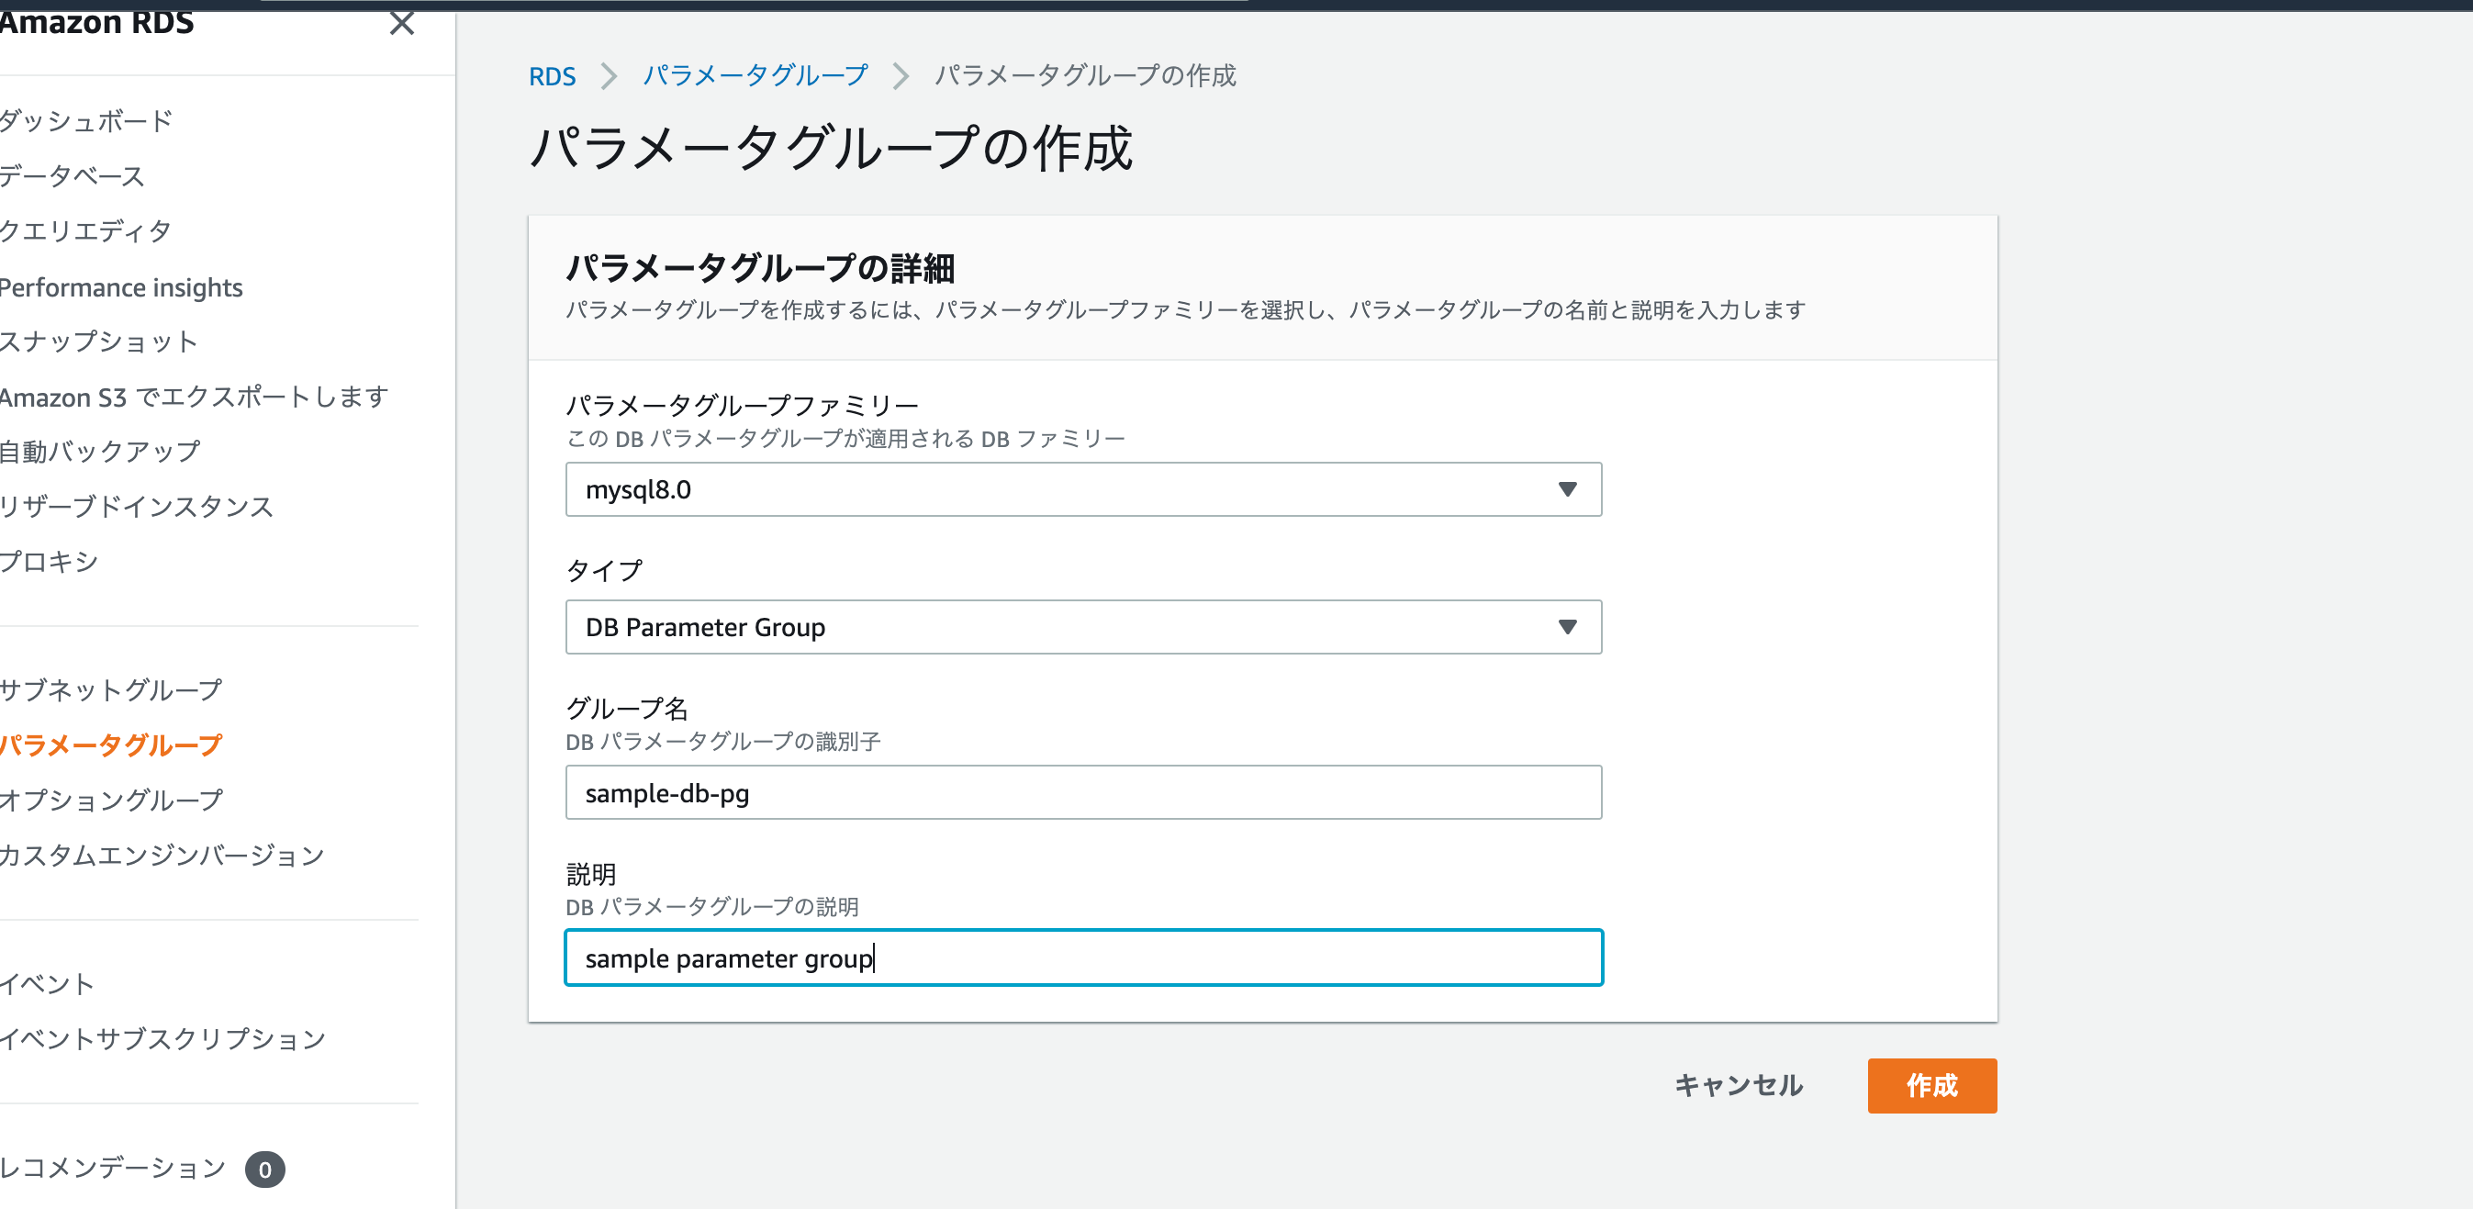The width and height of the screenshot is (2473, 1209).
Task: Open データベース in the sidebar
Action: point(71,175)
